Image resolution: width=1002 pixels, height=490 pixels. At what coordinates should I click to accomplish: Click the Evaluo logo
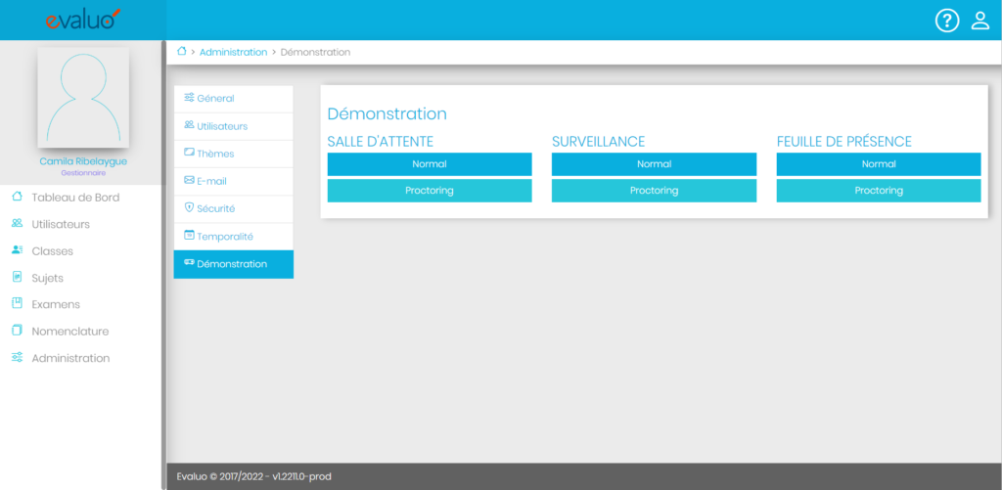82,19
